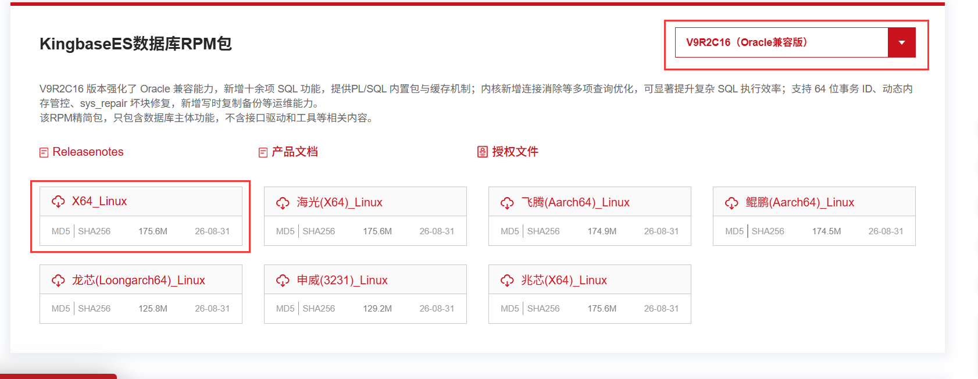The height and width of the screenshot is (379, 978).
Task: Open the Releasenotes link
Action: [88, 152]
